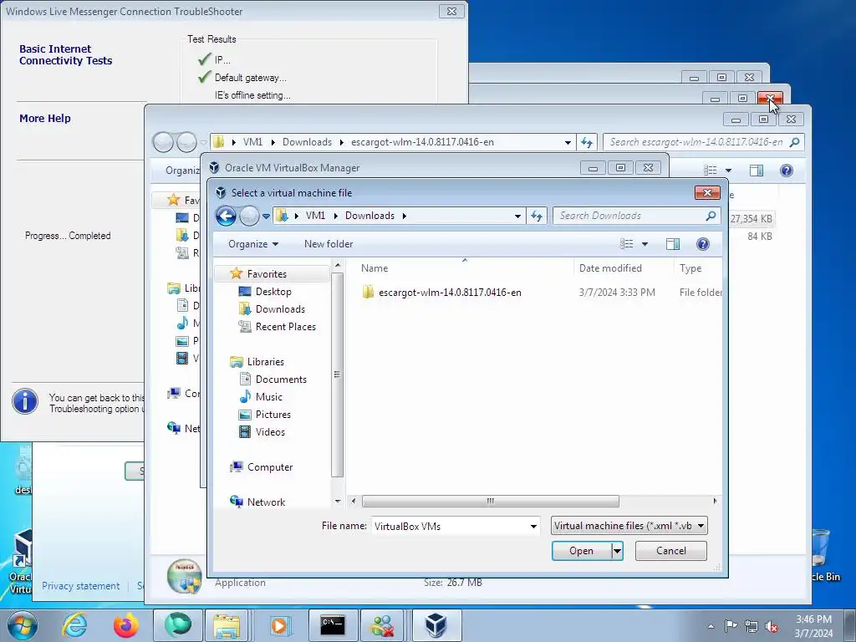Click search field in Explorer escargot window
Viewport: 856px width, 642px height.
(x=696, y=142)
